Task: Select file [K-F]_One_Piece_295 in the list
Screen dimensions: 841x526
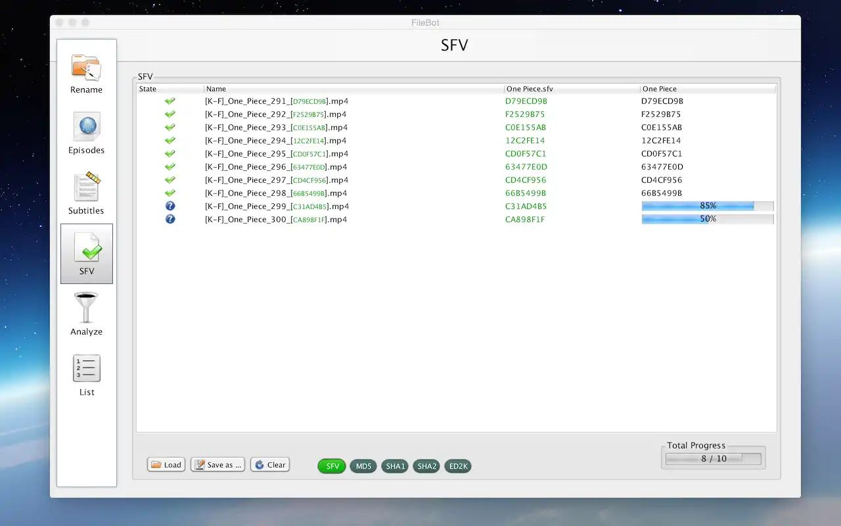Action: point(277,154)
